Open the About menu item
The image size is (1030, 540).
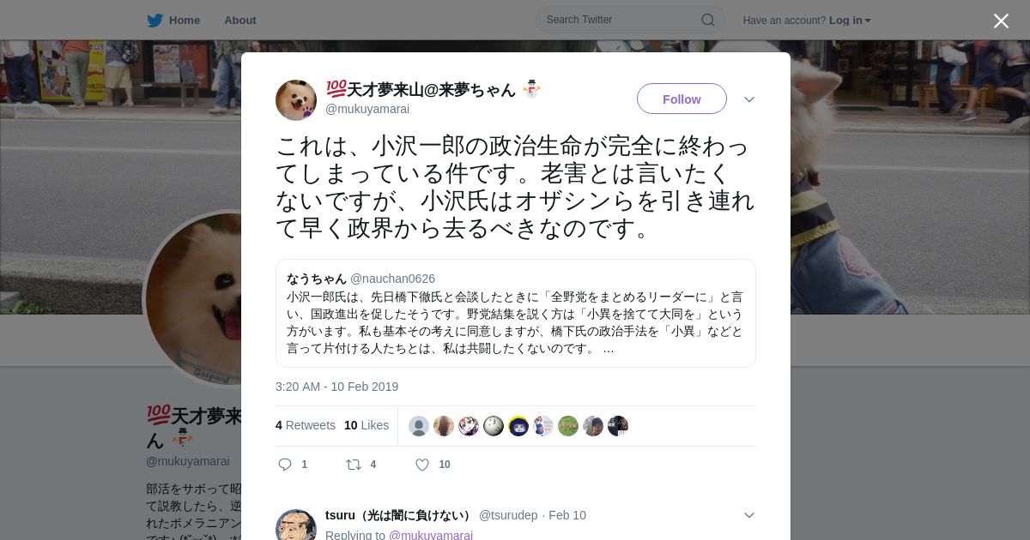240,20
